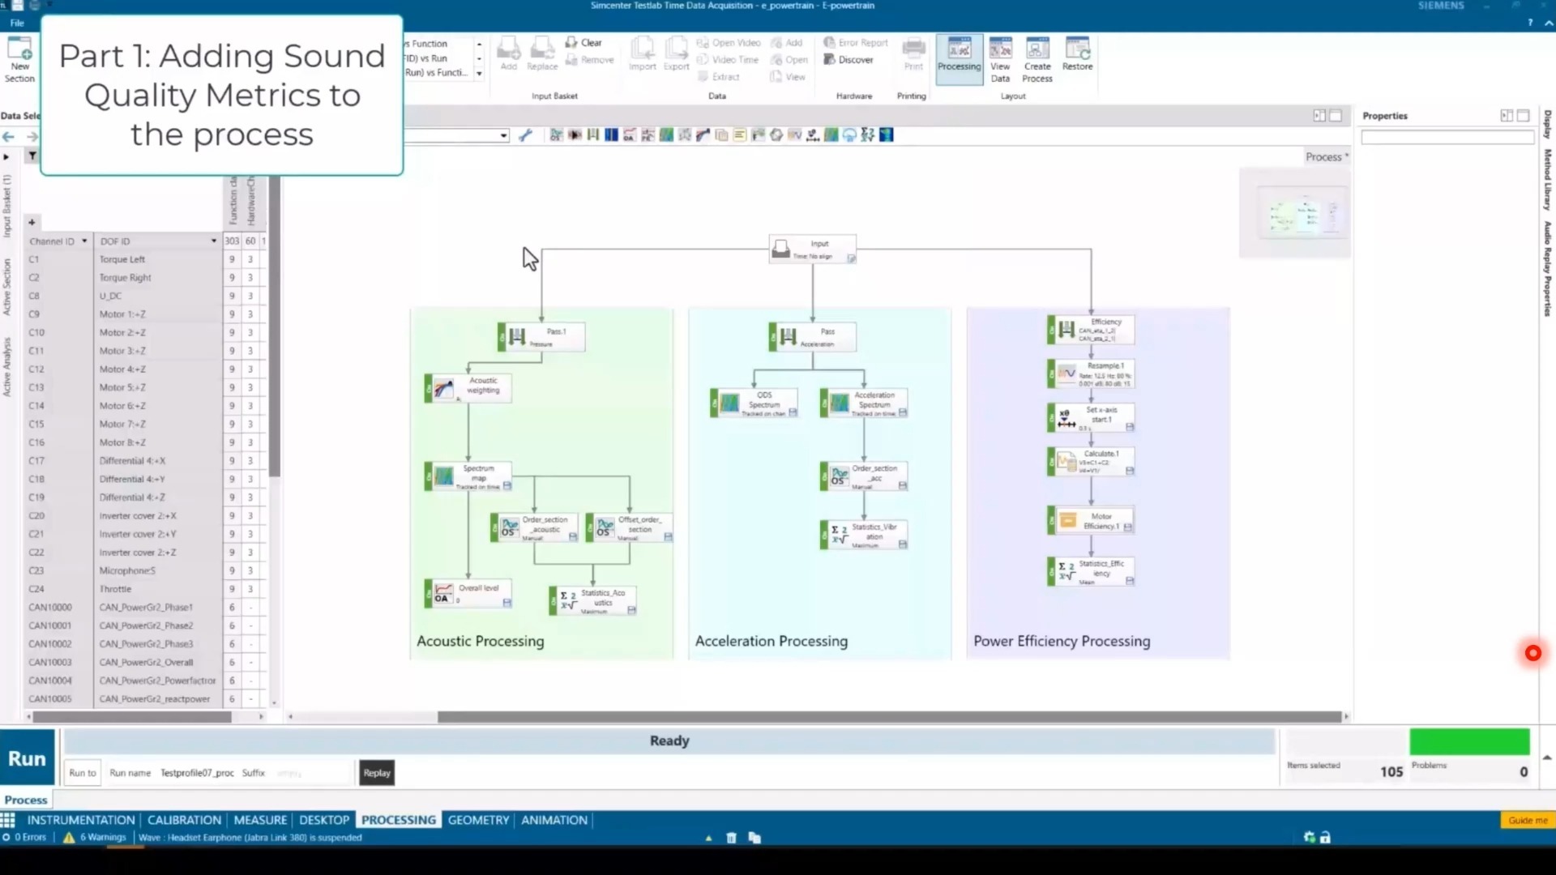Open the File menu
The width and height of the screenshot is (1556, 875).
click(17, 23)
